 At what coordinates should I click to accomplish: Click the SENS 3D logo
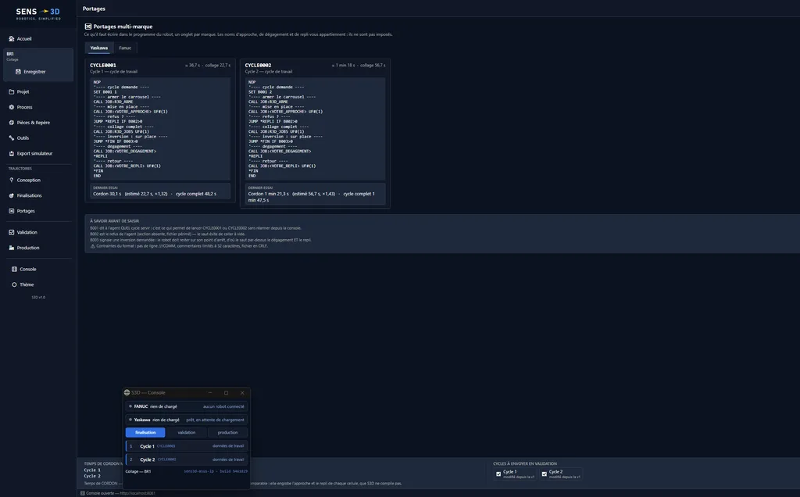[38, 13]
